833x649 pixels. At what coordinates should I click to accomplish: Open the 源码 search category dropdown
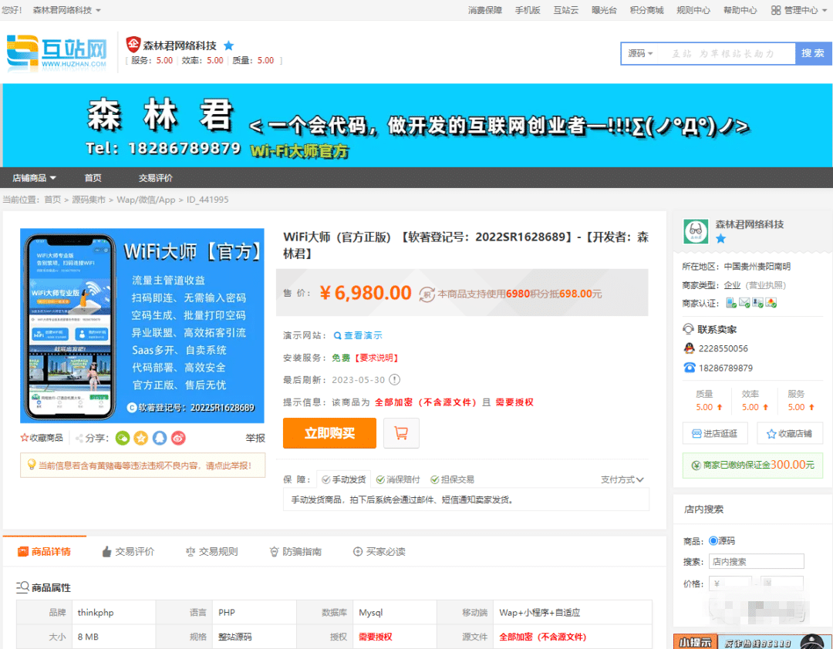640,54
